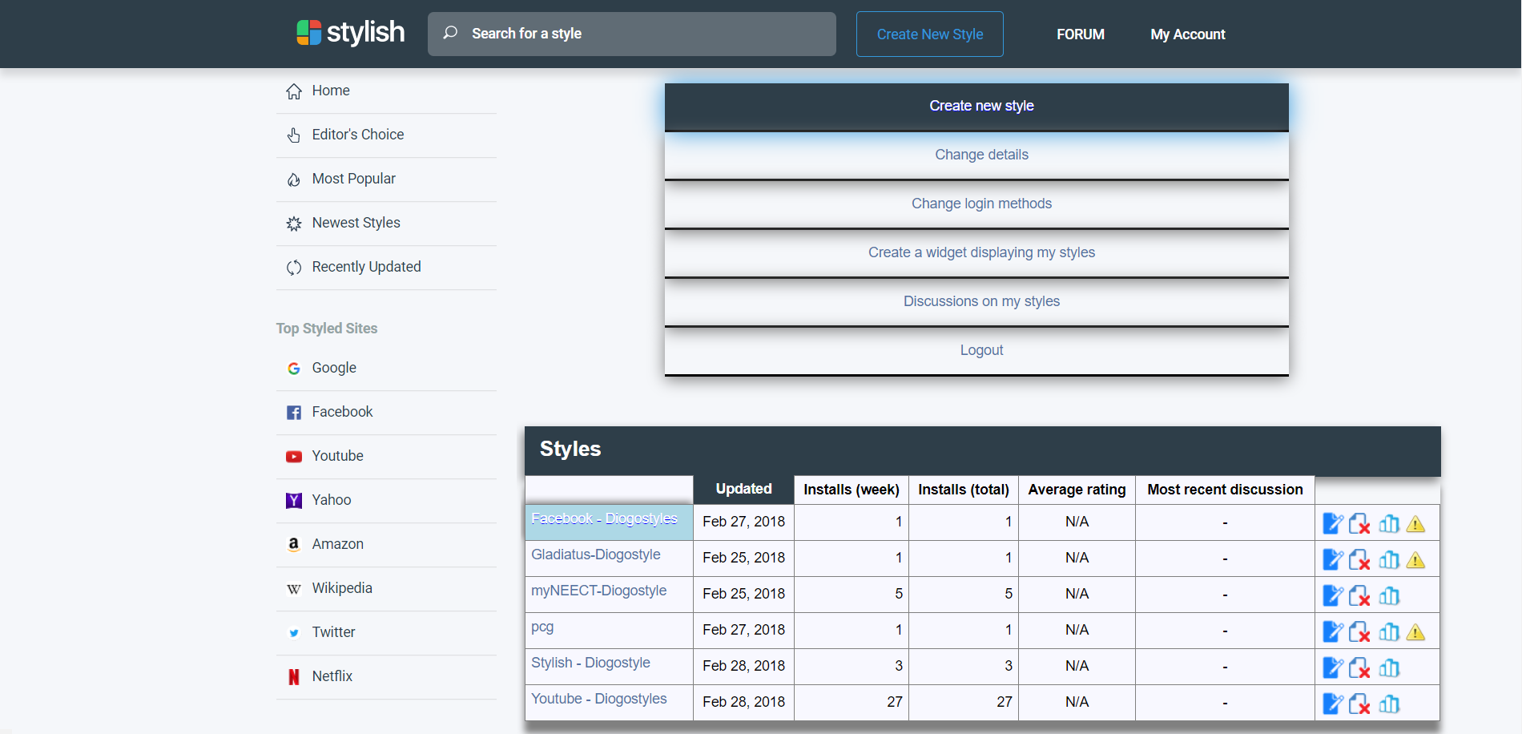
Task: Click the warning triangle on the pcg row
Action: 1415,632
